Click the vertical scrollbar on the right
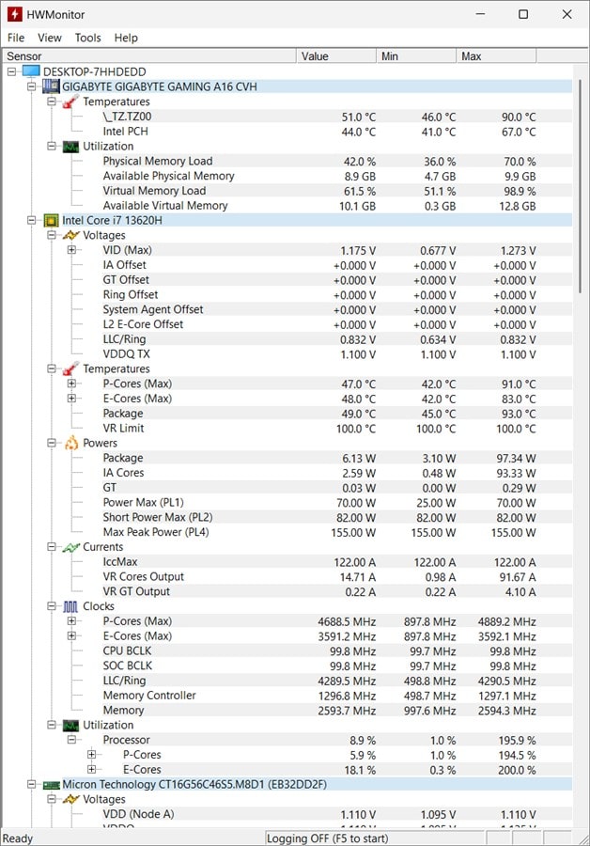The image size is (590, 846). [582, 376]
